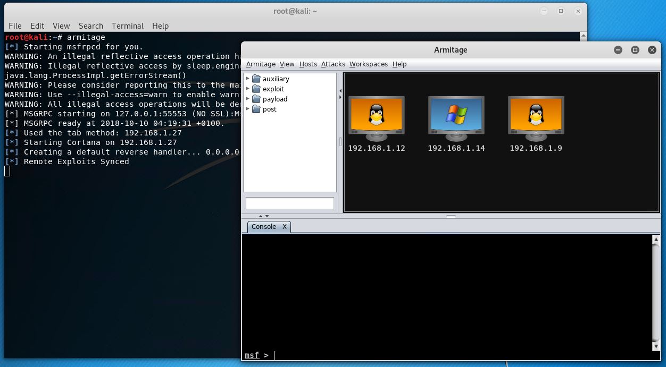Open the Hosts menu

click(308, 64)
